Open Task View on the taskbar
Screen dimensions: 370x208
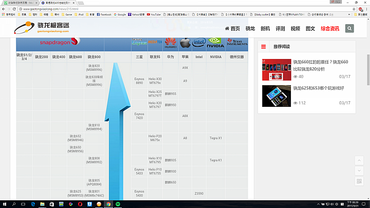[23, 204]
